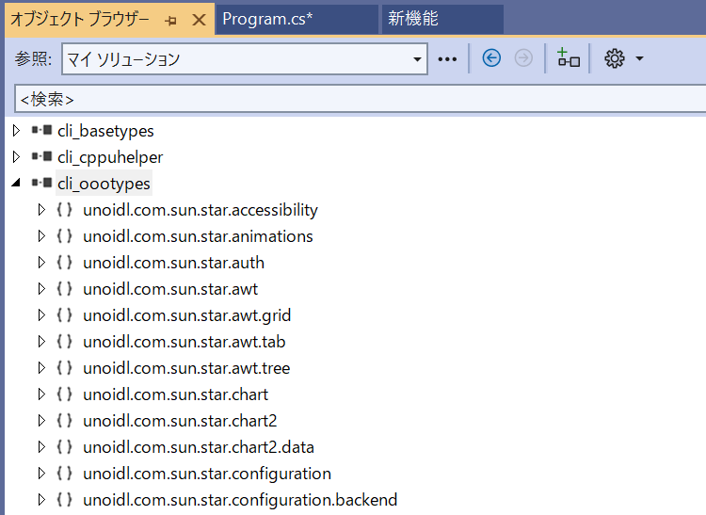Image resolution: width=706 pixels, height=515 pixels.
Task: Open the Object Browser settings gear
Action: click(615, 58)
